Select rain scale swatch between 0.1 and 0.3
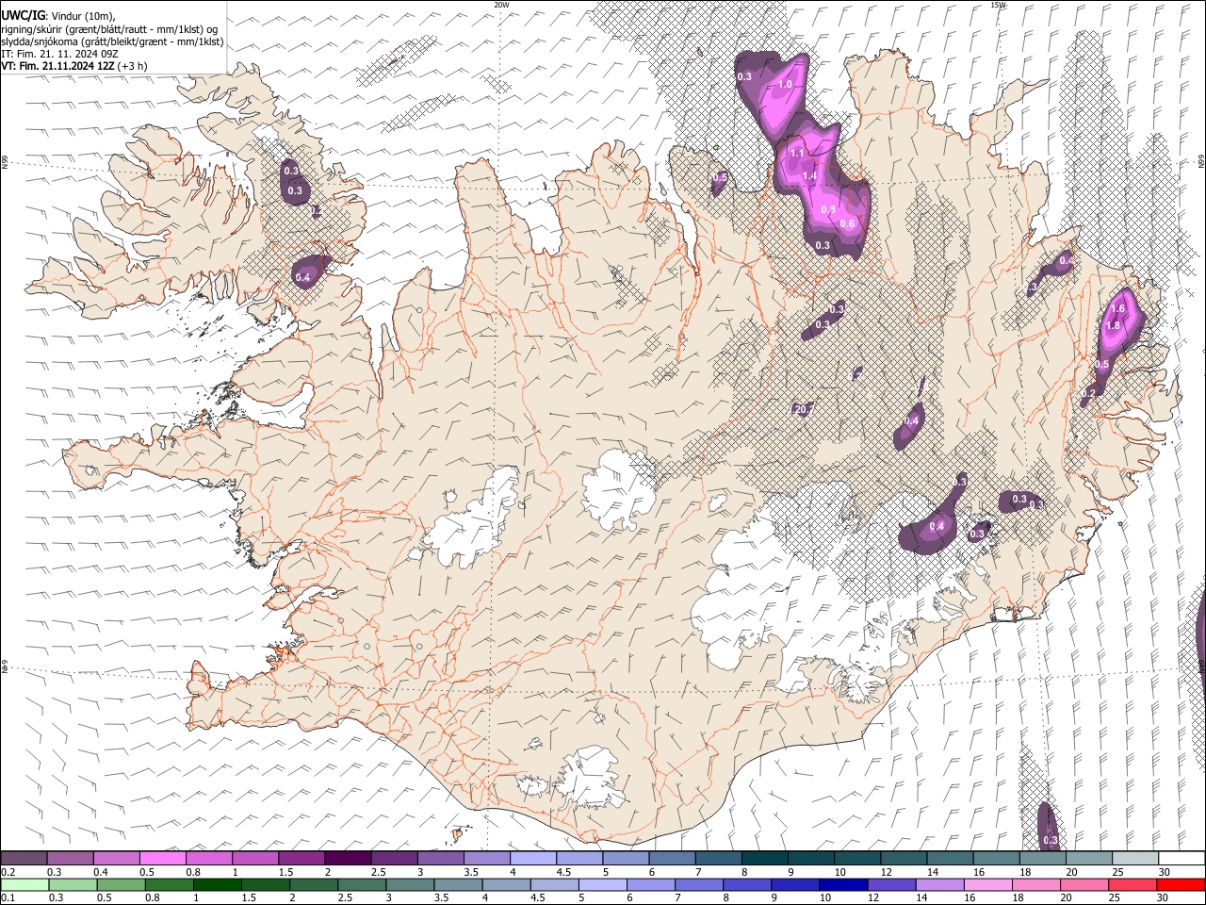Image resolution: width=1206 pixels, height=905 pixels. pos(24,885)
